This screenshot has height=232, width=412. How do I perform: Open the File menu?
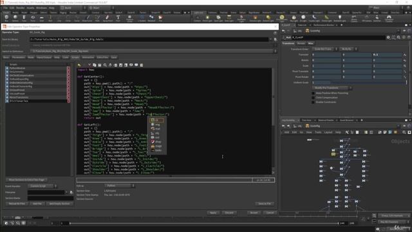[5, 8]
